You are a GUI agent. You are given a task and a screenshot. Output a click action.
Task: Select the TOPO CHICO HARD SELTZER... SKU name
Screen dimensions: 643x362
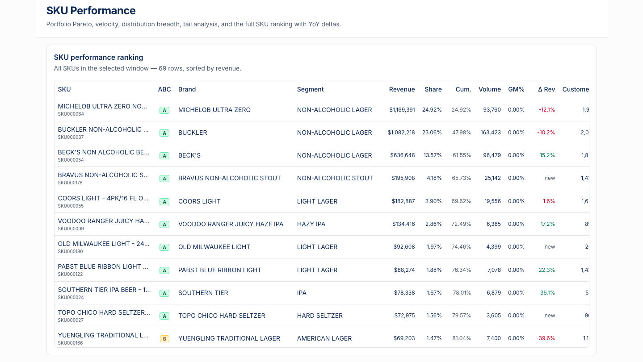pyautogui.click(x=104, y=312)
